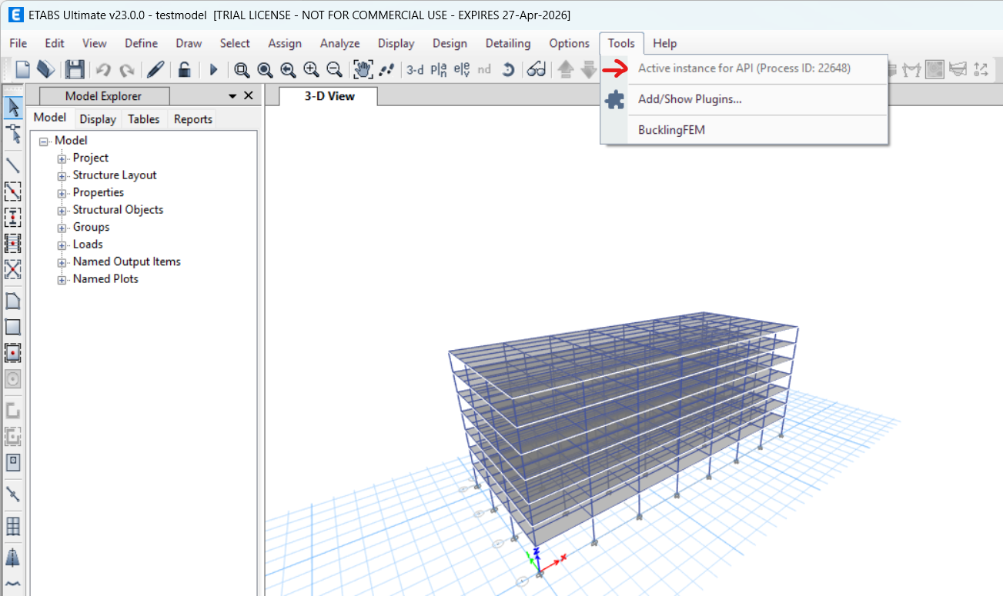Select the Draw line object tool
1003x596 pixels.
(x=13, y=165)
